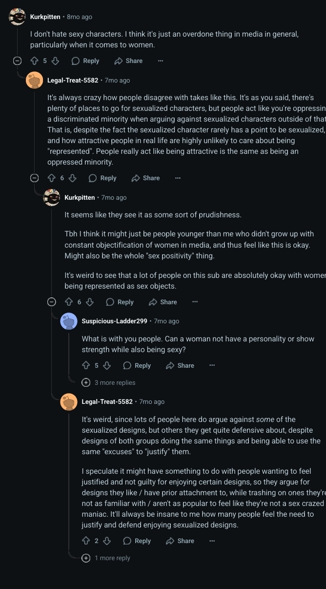
Task: Open the Legal-Treat-5582 username on first reply
Action: [x=73, y=80]
